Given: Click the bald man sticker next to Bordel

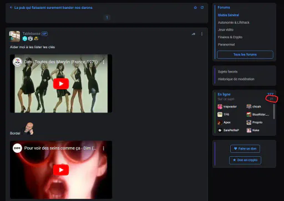Looking at the screenshot, I should coord(29,128).
